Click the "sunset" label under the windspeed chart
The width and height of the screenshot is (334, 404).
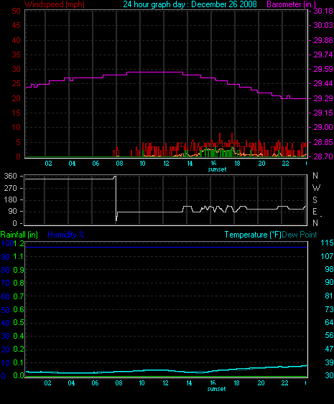click(x=217, y=169)
